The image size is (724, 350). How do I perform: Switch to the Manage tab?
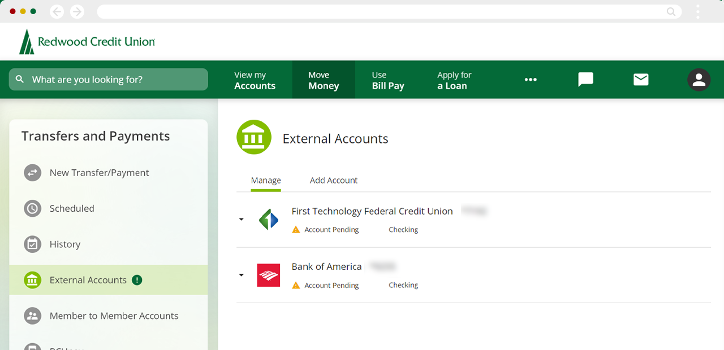266,180
